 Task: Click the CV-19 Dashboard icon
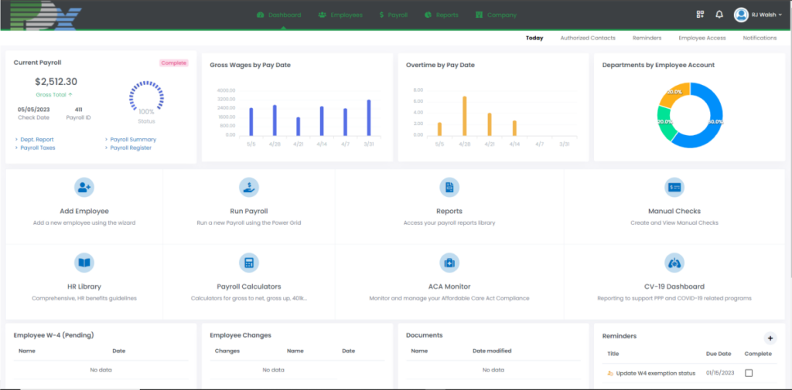pyautogui.click(x=674, y=262)
